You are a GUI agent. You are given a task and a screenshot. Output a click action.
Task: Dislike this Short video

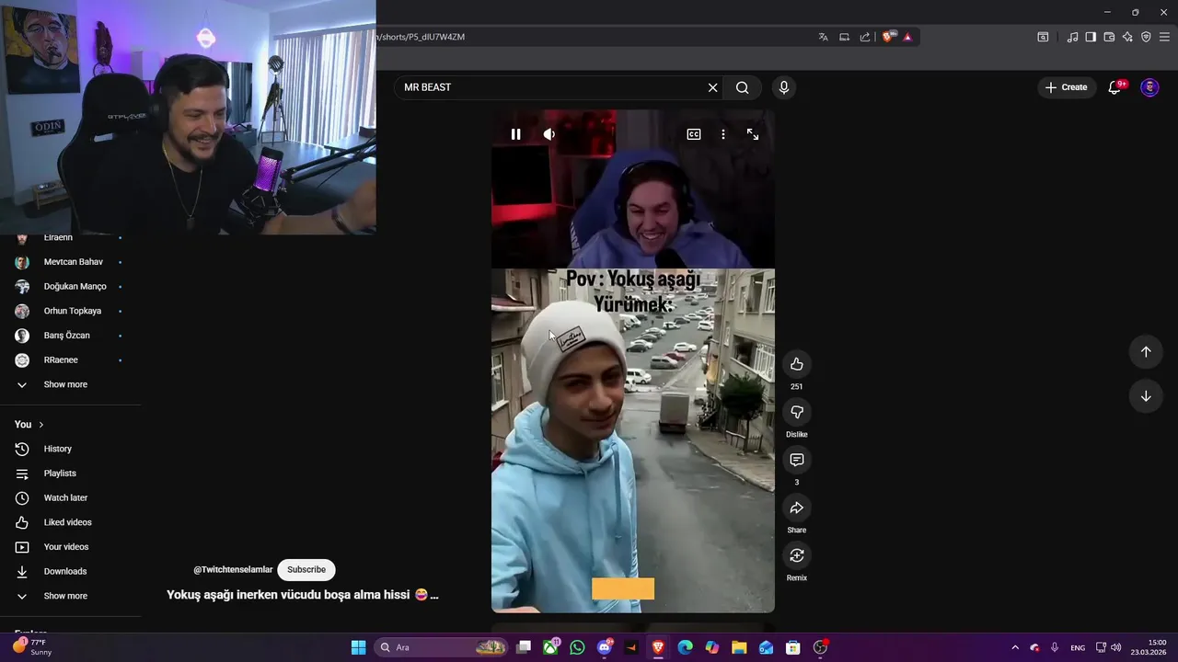coord(797,412)
